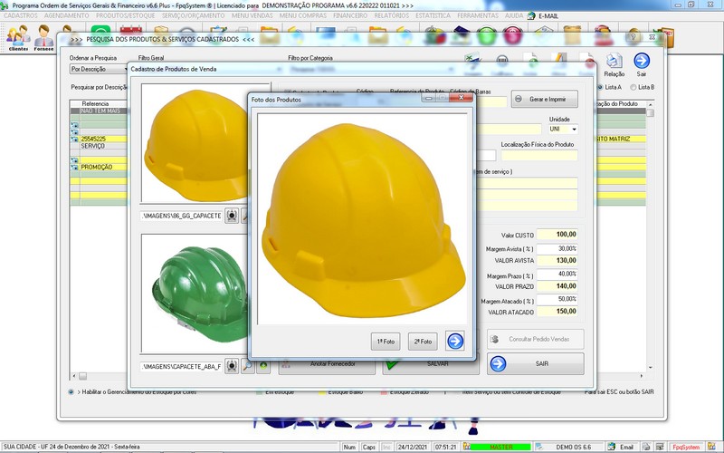Click the Email icon in status bar
The width and height of the screenshot is (724, 453).
coord(611,447)
